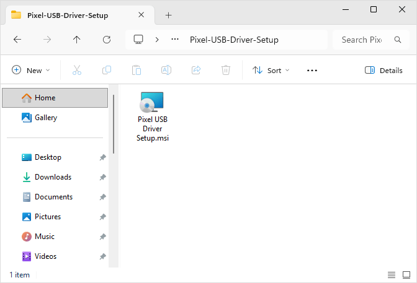Image resolution: width=417 pixels, height=283 pixels.
Task: Click the 1 item status text
Action: 20,275
